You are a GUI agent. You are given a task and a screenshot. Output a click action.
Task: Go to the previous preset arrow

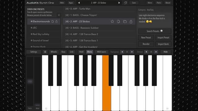pyautogui.click(x=79, y=3)
